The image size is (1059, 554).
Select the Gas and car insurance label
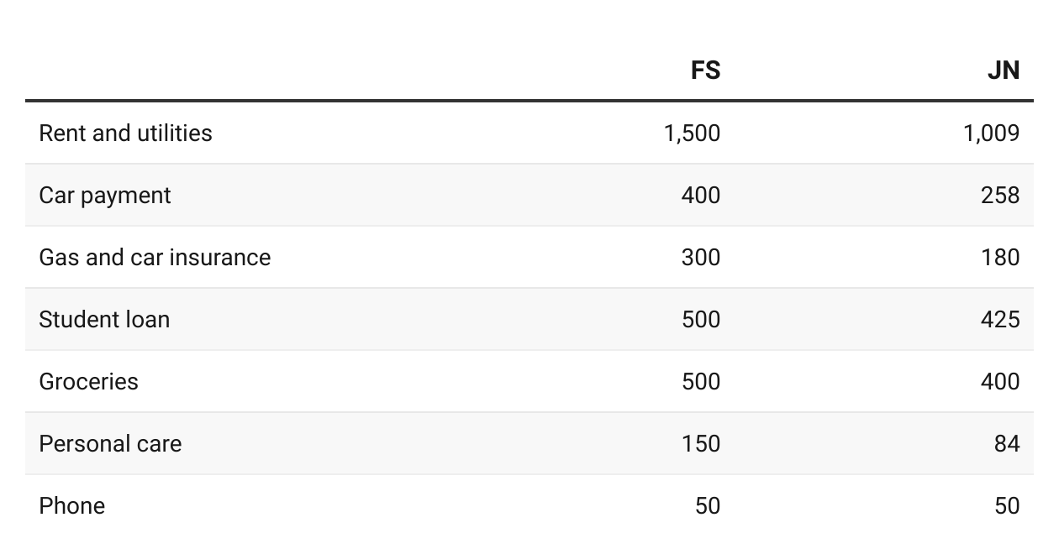(155, 257)
